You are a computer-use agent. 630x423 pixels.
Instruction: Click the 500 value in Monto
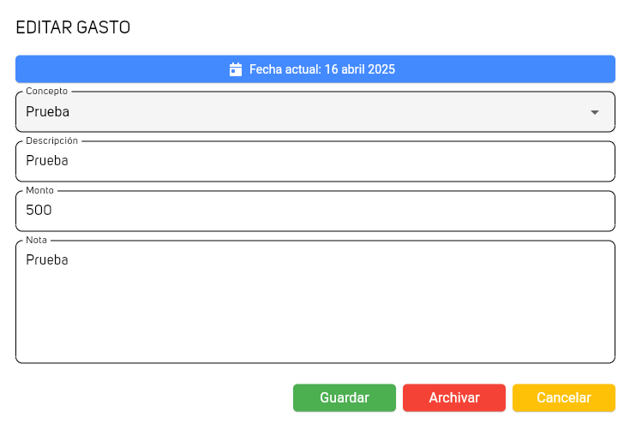click(x=39, y=210)
